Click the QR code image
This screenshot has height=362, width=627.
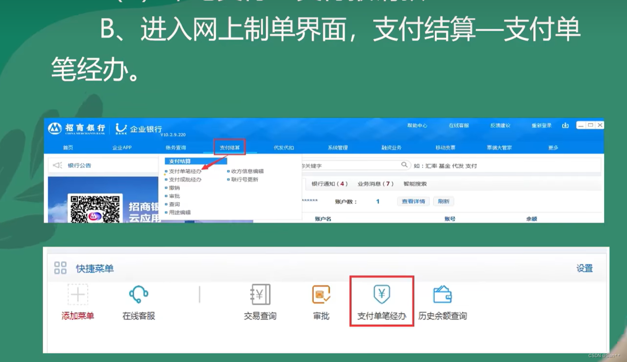(95, 209)
